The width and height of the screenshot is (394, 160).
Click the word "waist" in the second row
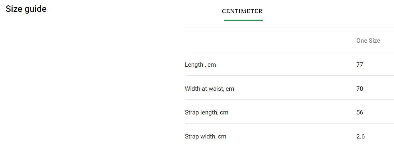[x=216, y=89]
